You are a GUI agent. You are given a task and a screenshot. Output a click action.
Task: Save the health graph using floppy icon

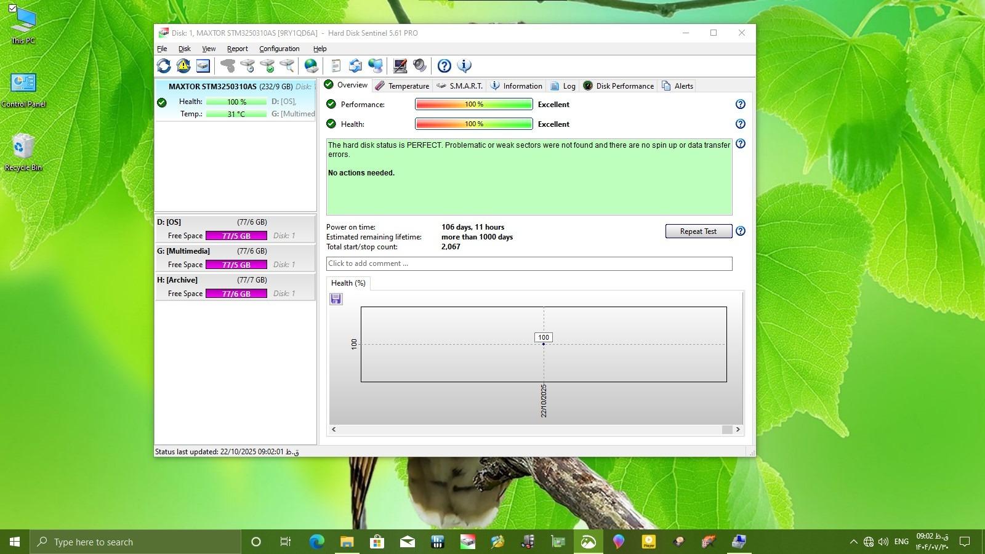coord(336,299)
